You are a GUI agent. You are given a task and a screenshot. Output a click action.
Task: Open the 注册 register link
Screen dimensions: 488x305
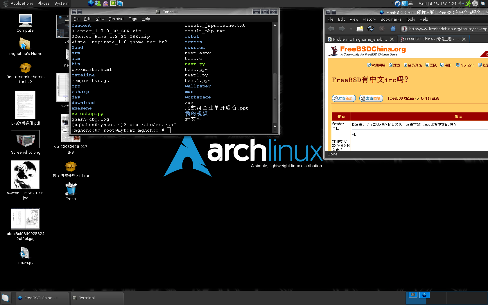[x=446, y=65]
